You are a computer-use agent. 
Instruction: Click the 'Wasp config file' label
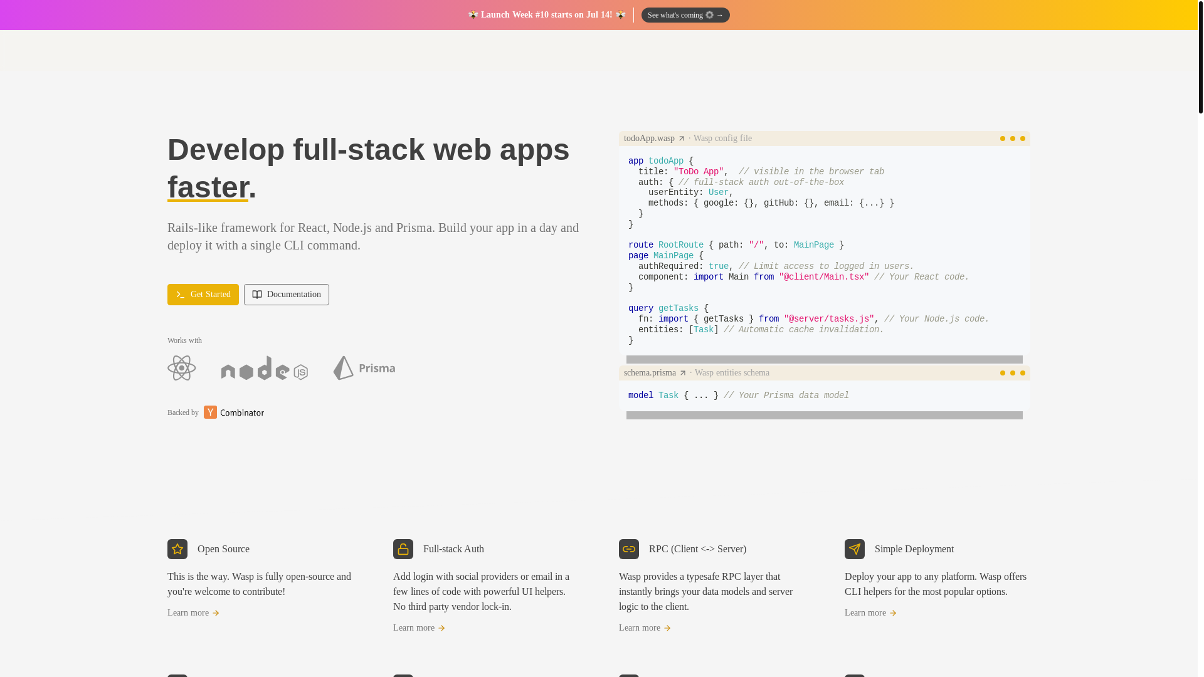[x=722, y=139]
